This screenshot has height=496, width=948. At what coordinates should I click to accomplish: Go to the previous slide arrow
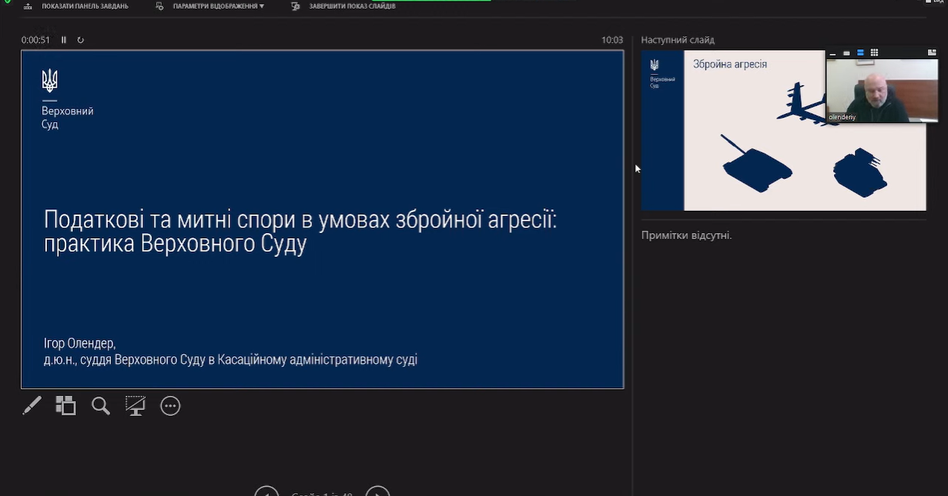coord(266,492)
